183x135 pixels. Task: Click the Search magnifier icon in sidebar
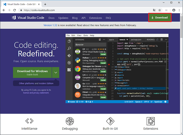pos(69,48)
